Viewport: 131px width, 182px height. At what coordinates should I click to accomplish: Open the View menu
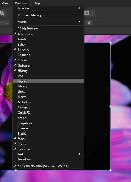click(x=5, y=3)
